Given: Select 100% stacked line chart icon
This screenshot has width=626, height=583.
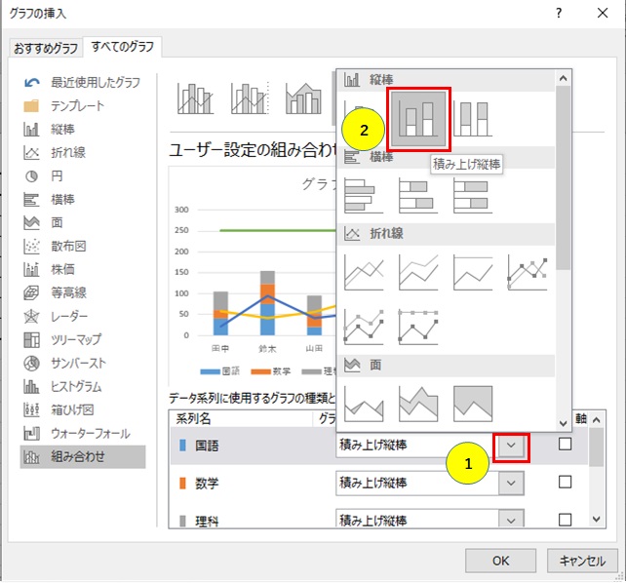Looking at the screenshot, I should 473,273.
